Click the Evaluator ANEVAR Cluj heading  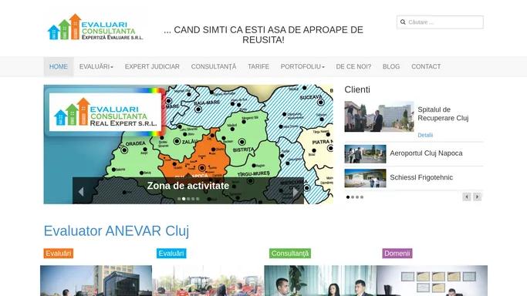point(117,231)
